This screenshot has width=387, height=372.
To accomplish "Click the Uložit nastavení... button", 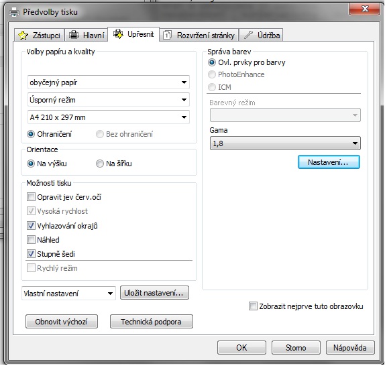I will tap(154, 293).
